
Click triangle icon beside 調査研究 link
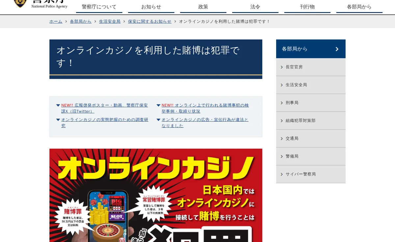pyautogui.click(x=58, y=120)
